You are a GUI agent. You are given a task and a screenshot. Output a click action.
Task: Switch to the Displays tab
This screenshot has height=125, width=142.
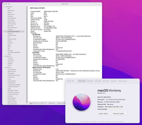tap(90, 81)
